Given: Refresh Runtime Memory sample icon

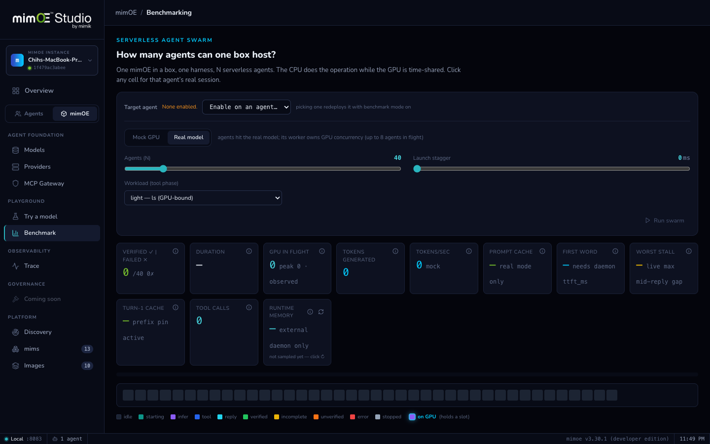Looking at the screenshot, I should pos(321,312).
